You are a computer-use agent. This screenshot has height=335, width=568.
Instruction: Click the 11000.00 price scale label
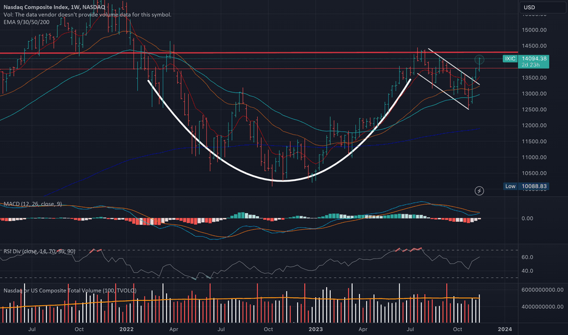[x=534, y=157]
